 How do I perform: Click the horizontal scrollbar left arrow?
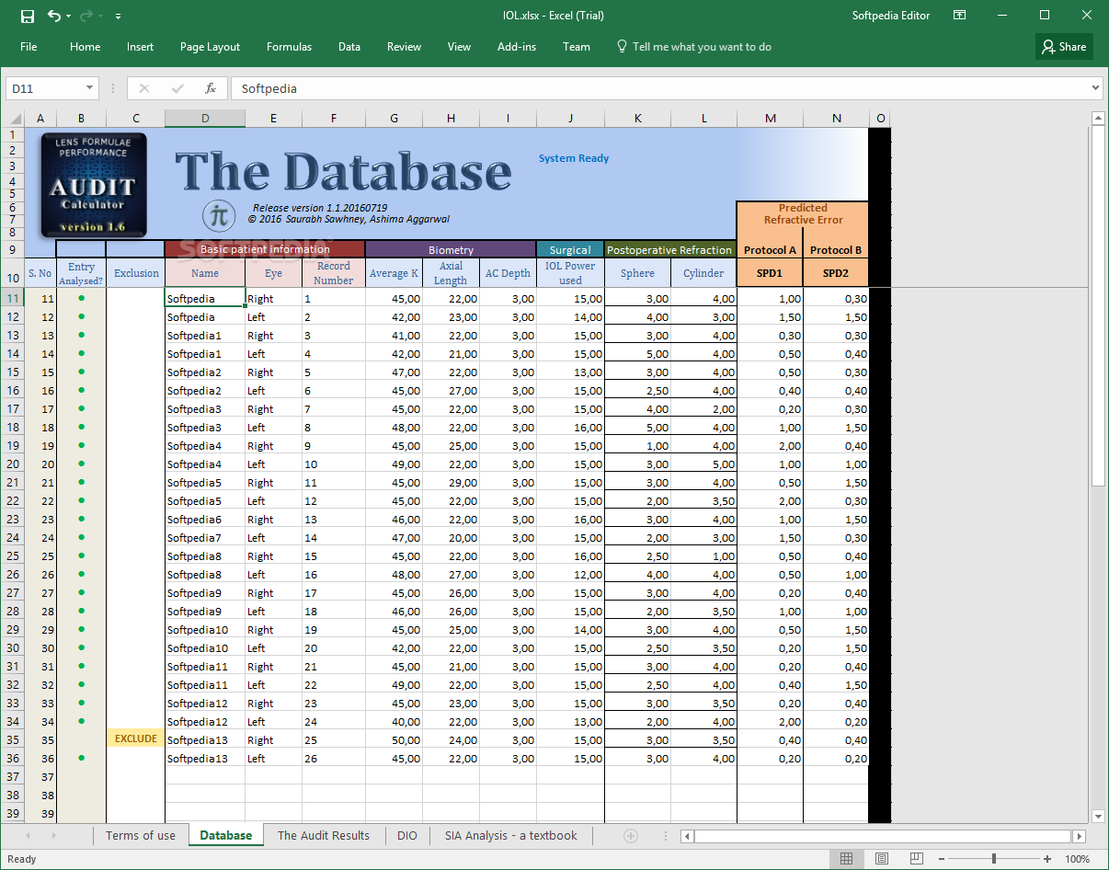coord(687,836)
